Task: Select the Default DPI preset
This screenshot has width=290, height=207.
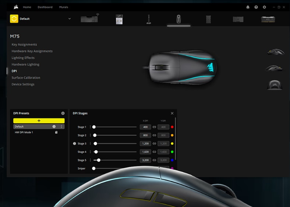Action: tap(39, 127)
